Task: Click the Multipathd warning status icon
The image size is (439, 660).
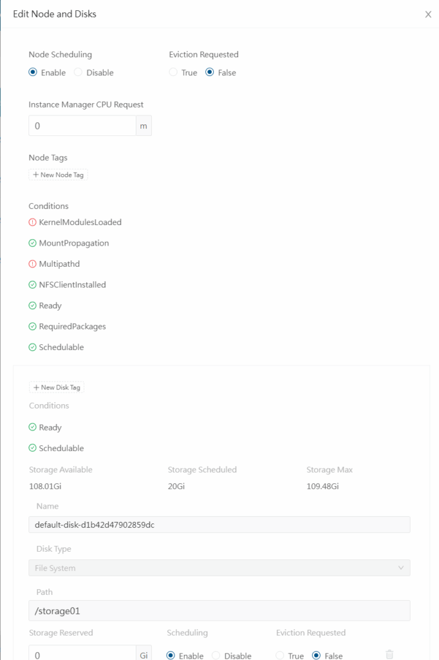Action: (x=33, y=264)
